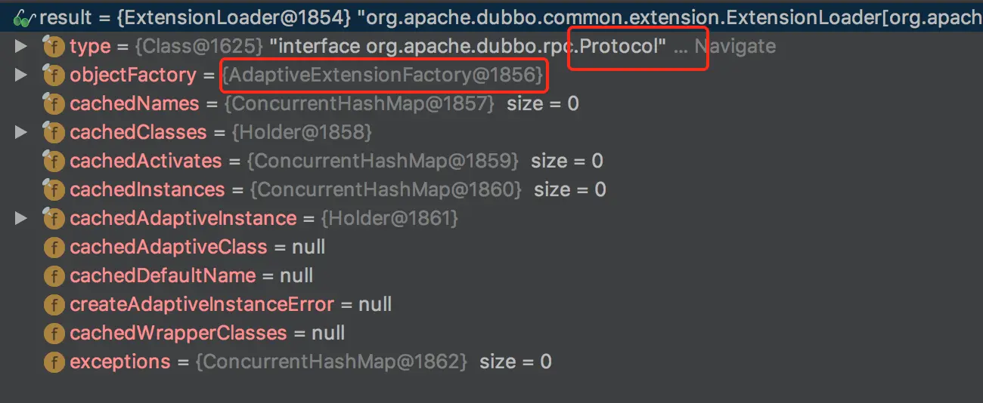Select the result ExtensionLoader@1854 root row
Image resolution: width=983 pixels, height=403 pixels.
302,17
